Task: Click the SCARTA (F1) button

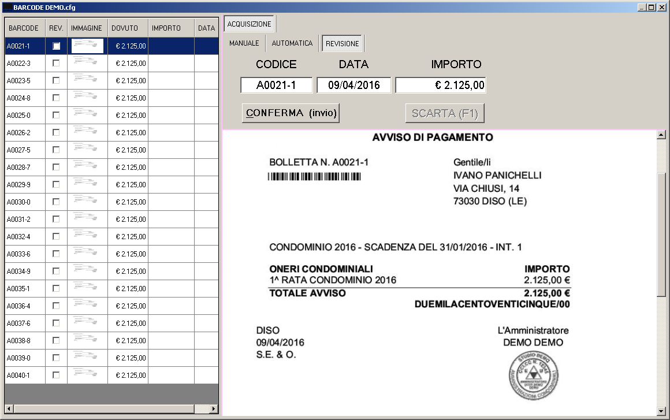Action: [x=445, y=113]
